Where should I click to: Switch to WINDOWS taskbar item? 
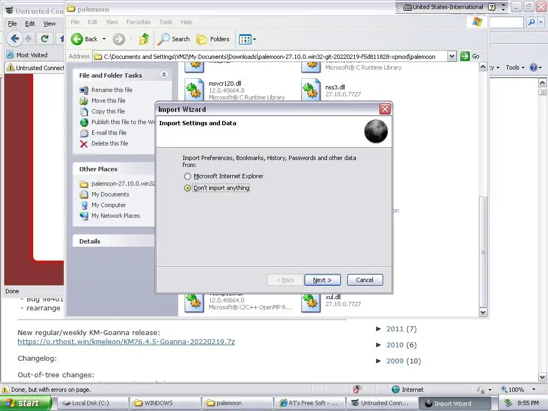[165, 403]
